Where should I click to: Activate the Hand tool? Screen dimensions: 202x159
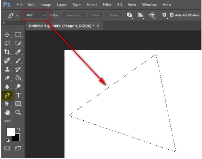(x=7, y=112)
